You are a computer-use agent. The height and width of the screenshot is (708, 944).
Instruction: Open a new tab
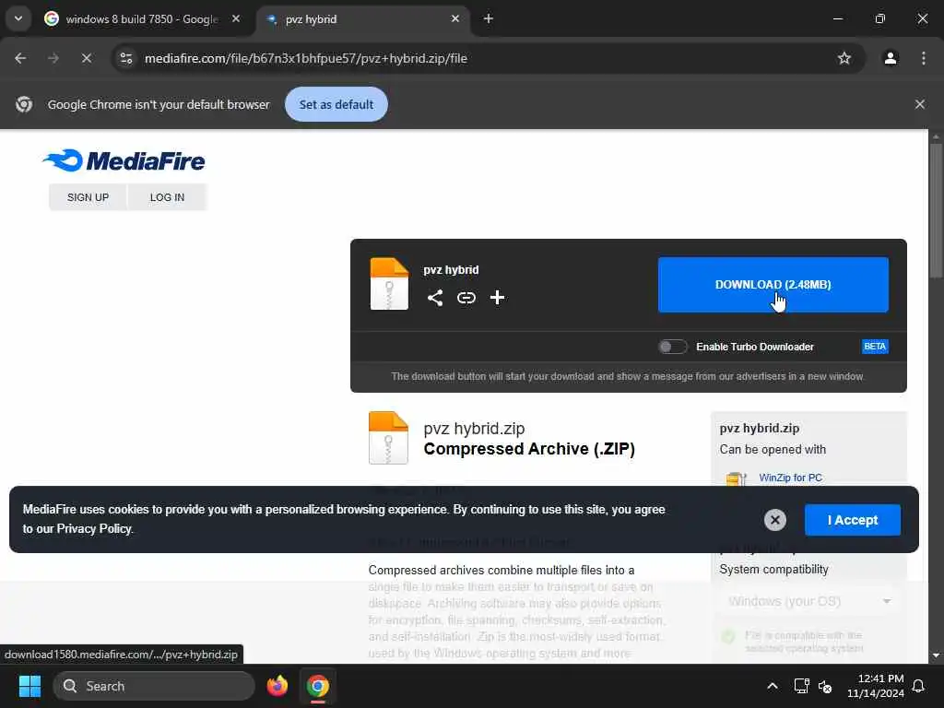(489, 18)
